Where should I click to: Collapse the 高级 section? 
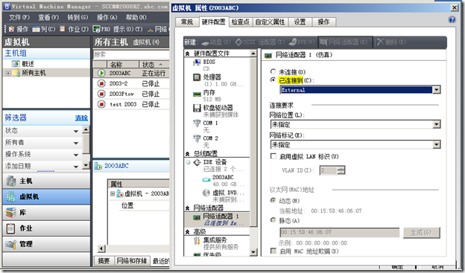[x=188, y=232]
